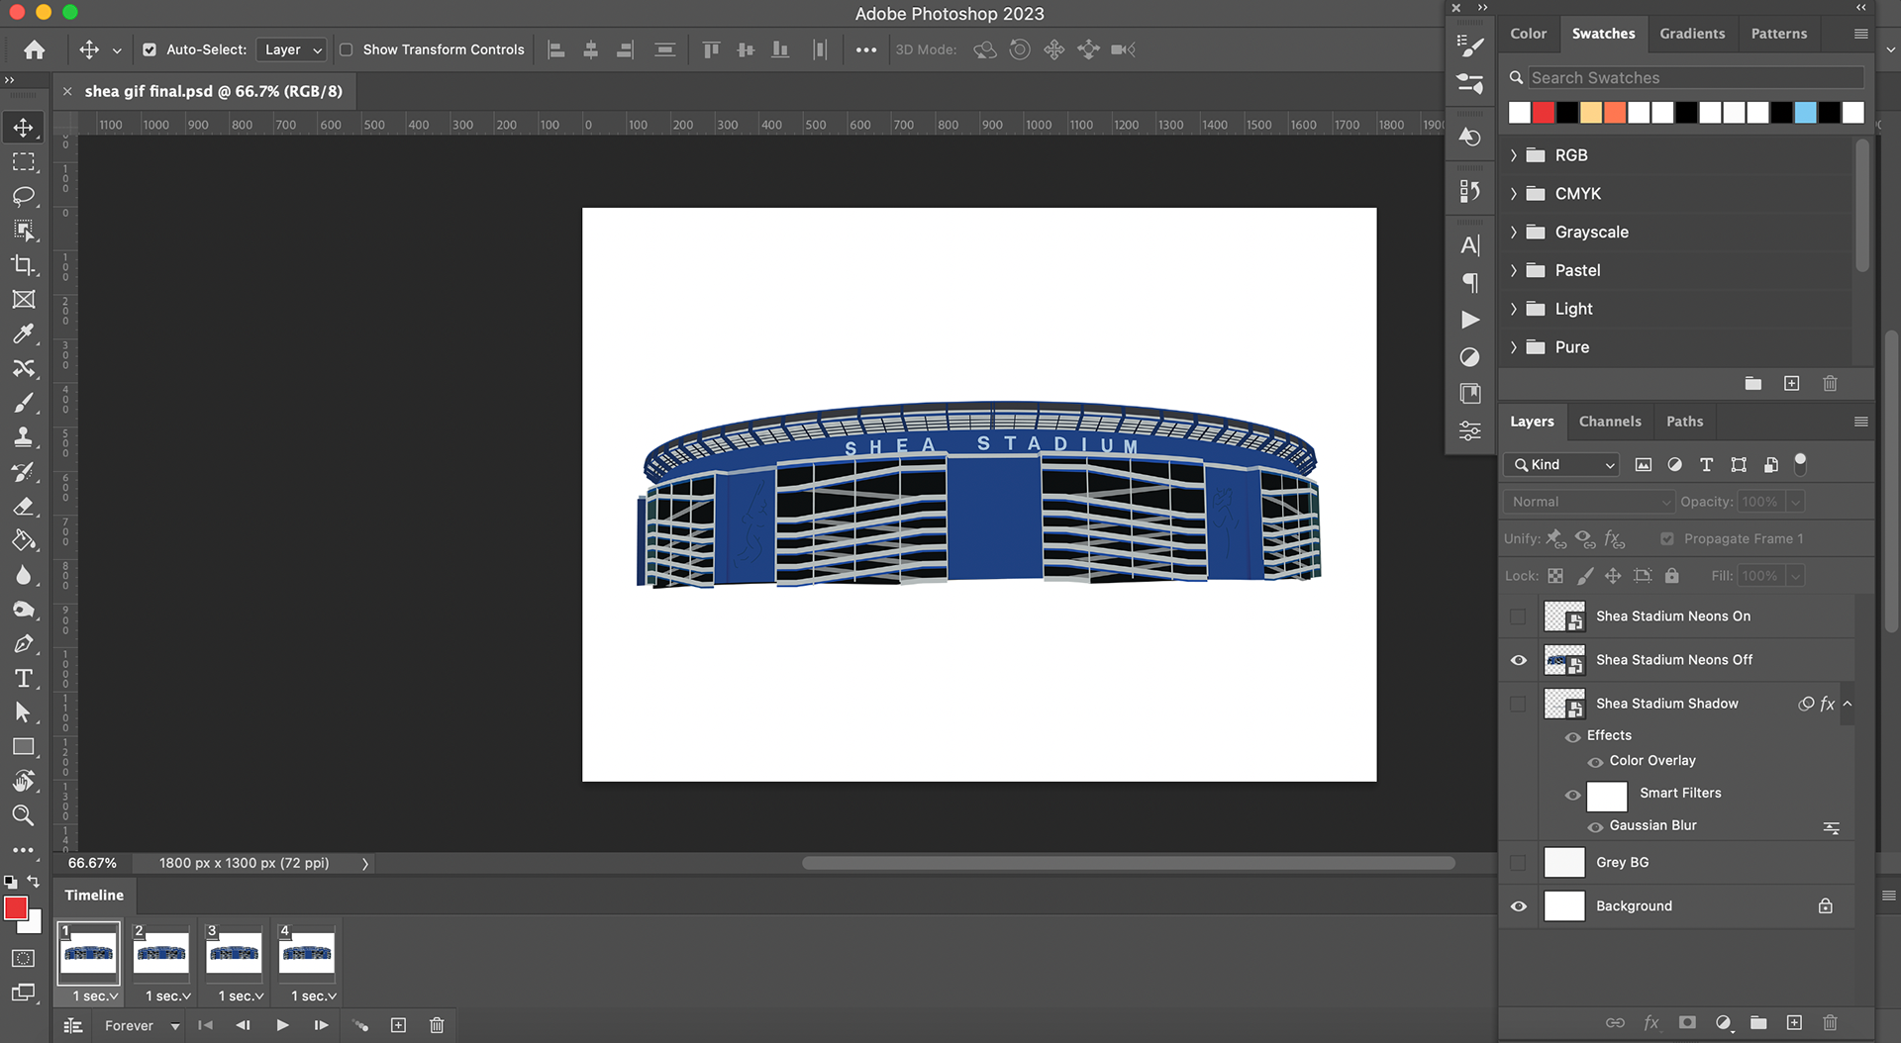Select the Brush tool

click(x=24, y=403)
